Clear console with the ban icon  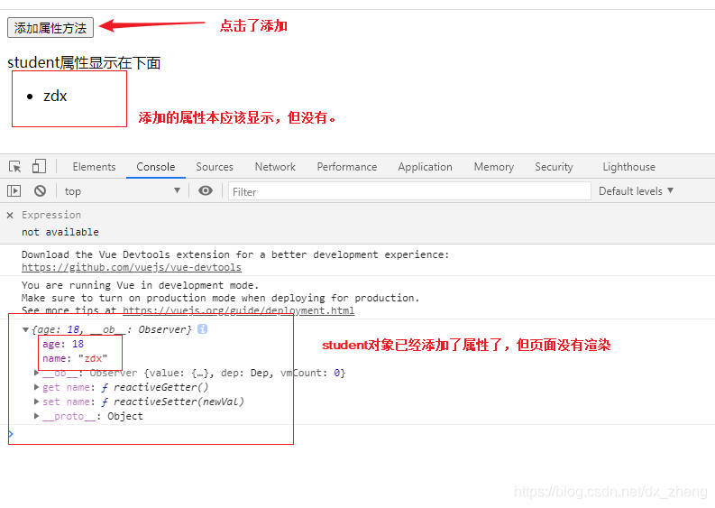(x=41, y=190)
